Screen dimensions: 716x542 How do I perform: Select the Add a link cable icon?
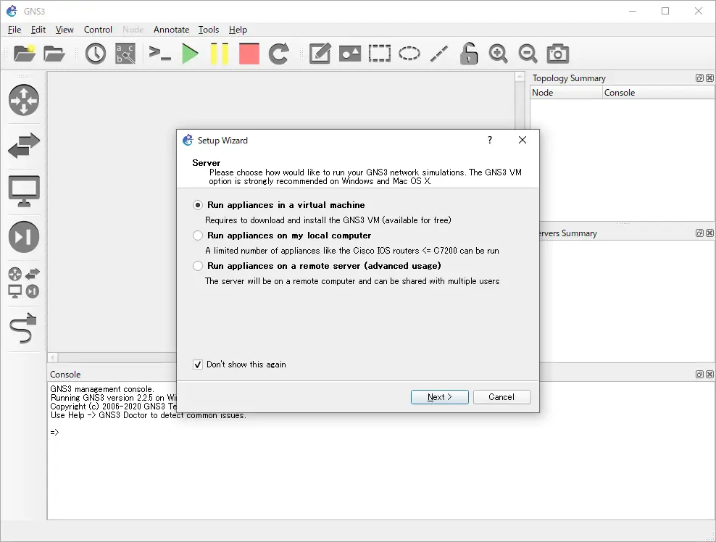23,328
